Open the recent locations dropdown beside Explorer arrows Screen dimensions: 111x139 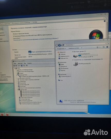pyautogui.click(x=62, y=45)
